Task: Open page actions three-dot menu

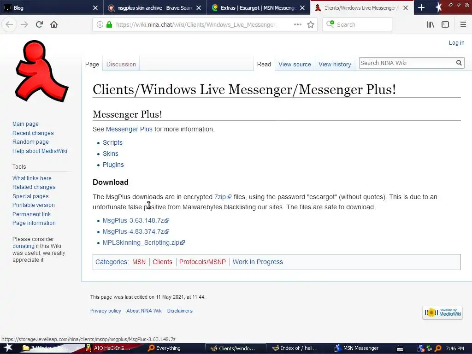Action: click(x=298, y=25)
